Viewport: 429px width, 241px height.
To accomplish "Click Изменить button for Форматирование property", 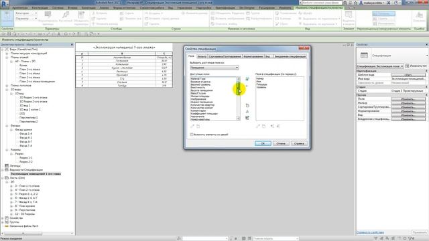I will (408, 111).
